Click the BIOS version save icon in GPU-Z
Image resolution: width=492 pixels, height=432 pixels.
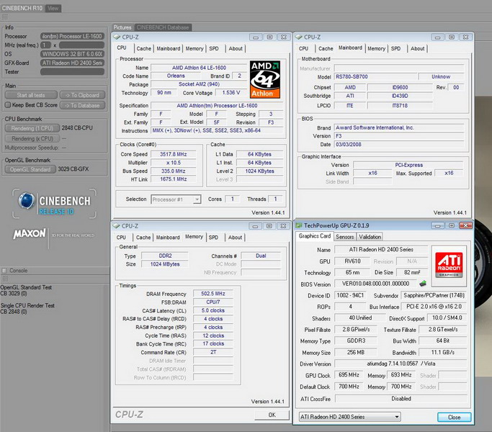423,284
